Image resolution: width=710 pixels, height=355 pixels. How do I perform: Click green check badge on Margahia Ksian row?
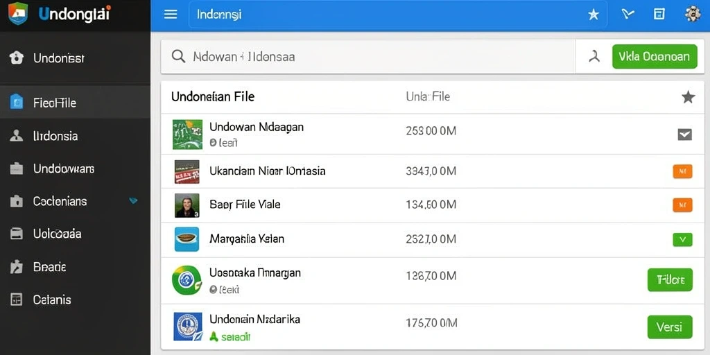[683, 239]
